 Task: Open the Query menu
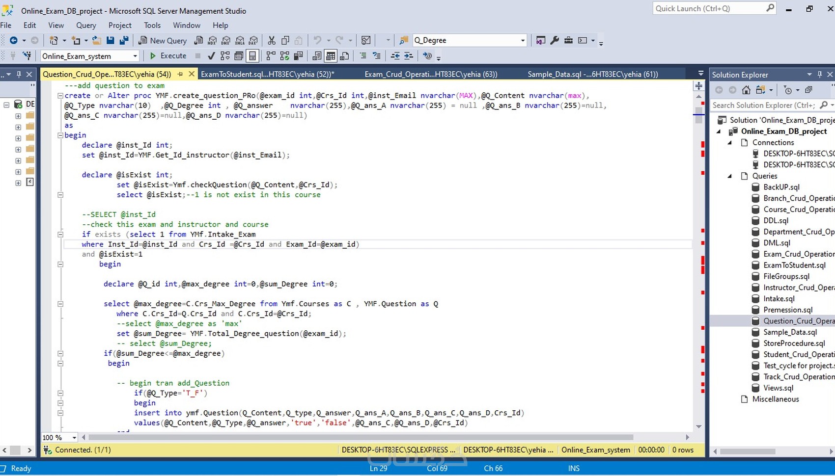(x=86, y=25)
